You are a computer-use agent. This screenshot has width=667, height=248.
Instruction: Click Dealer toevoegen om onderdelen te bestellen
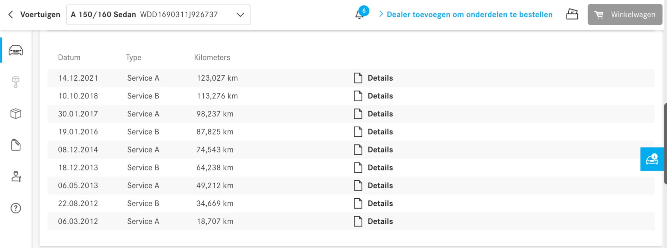[469, 14]
